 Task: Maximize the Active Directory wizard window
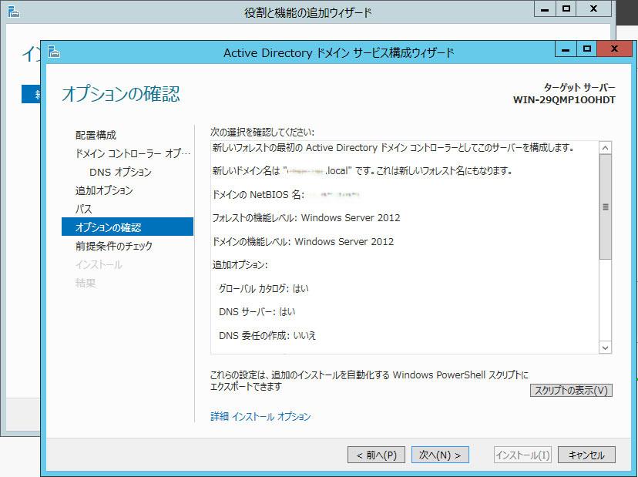586,49
